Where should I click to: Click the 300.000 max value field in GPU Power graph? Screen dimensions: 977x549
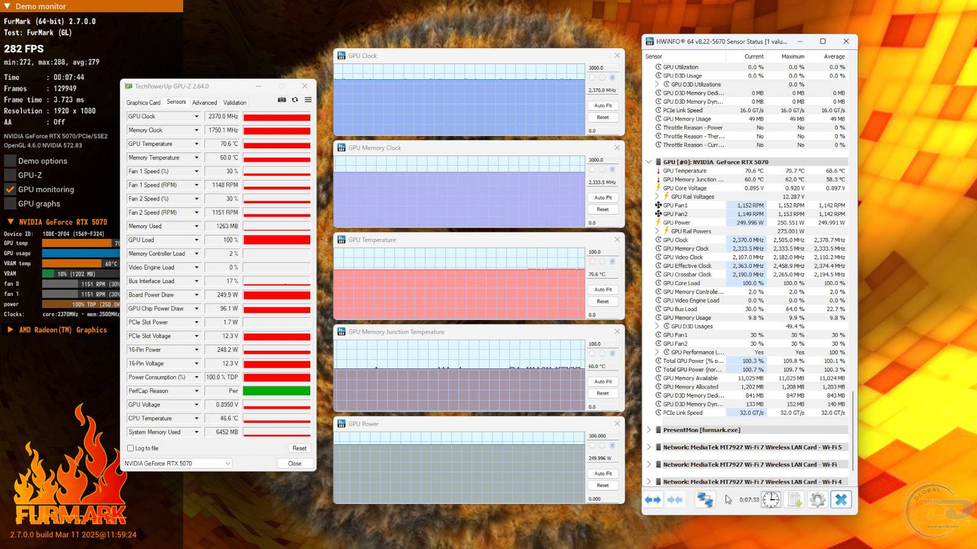tap(603, 436)
